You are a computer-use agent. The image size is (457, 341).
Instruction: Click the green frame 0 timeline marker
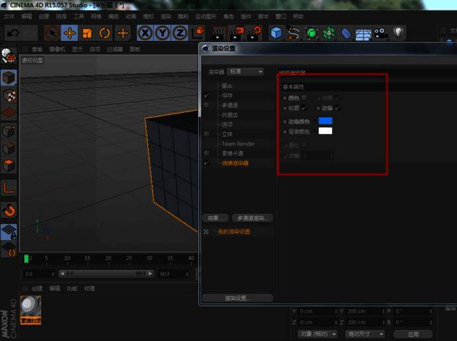click(26, 259)
